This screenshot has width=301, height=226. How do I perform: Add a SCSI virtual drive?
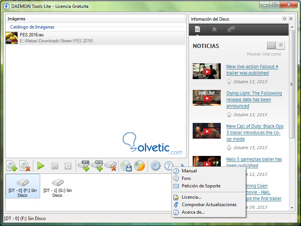click(x=97, y=166)
